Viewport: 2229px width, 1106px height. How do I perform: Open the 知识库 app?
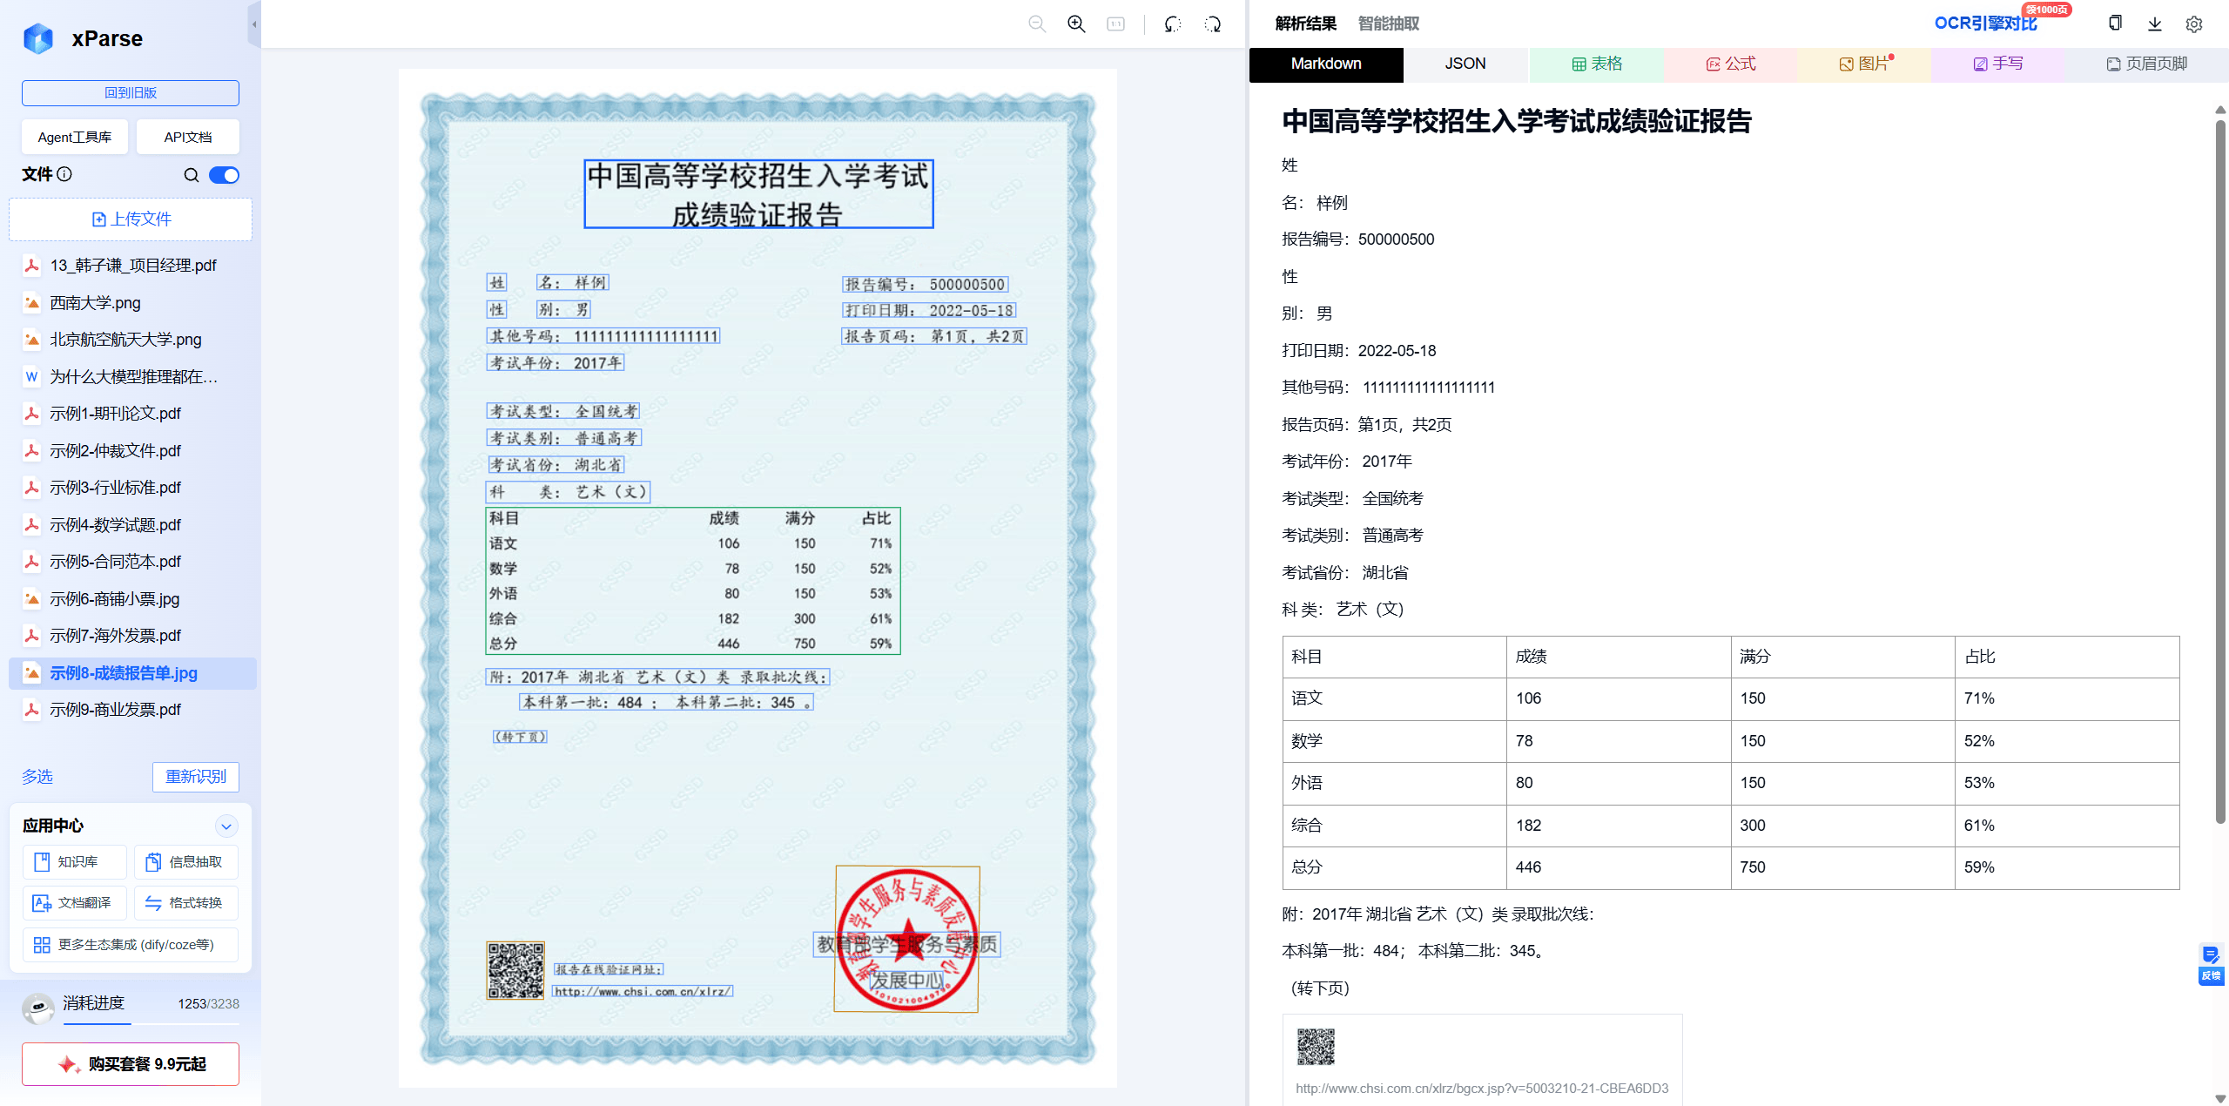(75, 862)
